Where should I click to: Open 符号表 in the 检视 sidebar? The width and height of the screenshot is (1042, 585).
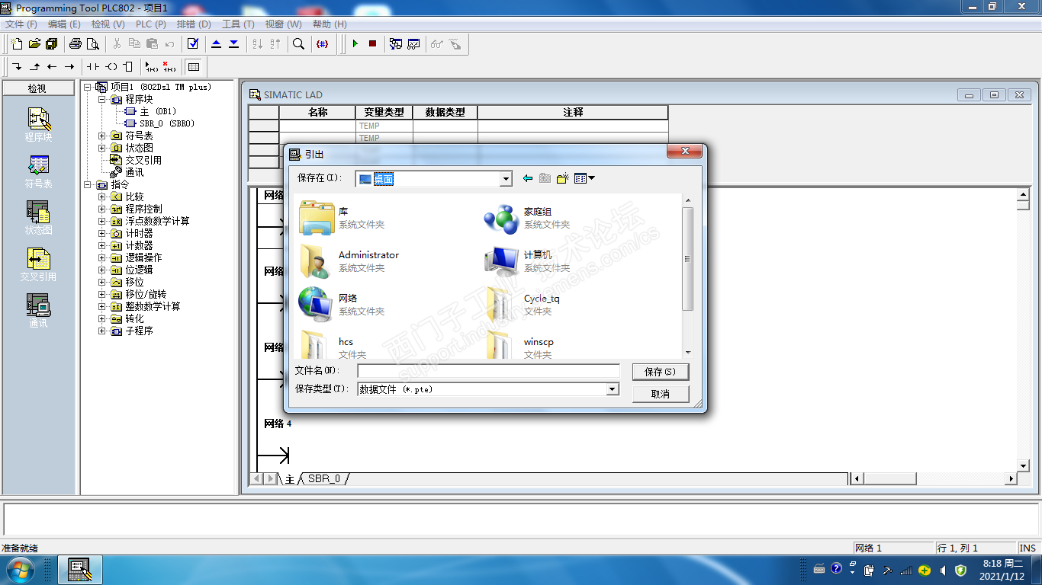coord(38,171)
